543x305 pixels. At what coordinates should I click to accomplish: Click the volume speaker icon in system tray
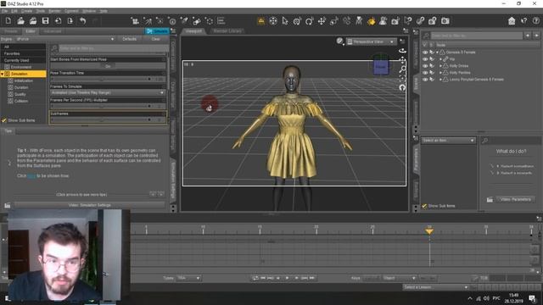486,298
